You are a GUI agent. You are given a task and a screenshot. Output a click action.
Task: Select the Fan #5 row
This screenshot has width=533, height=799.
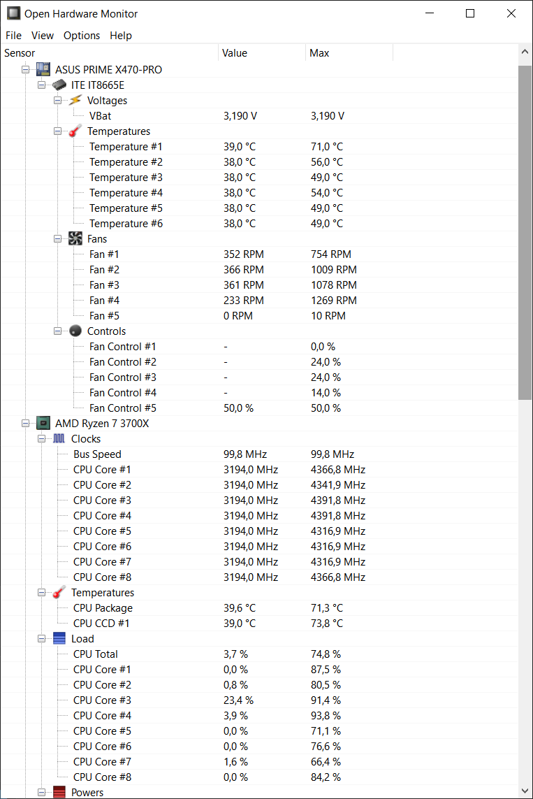coord(259,315)
